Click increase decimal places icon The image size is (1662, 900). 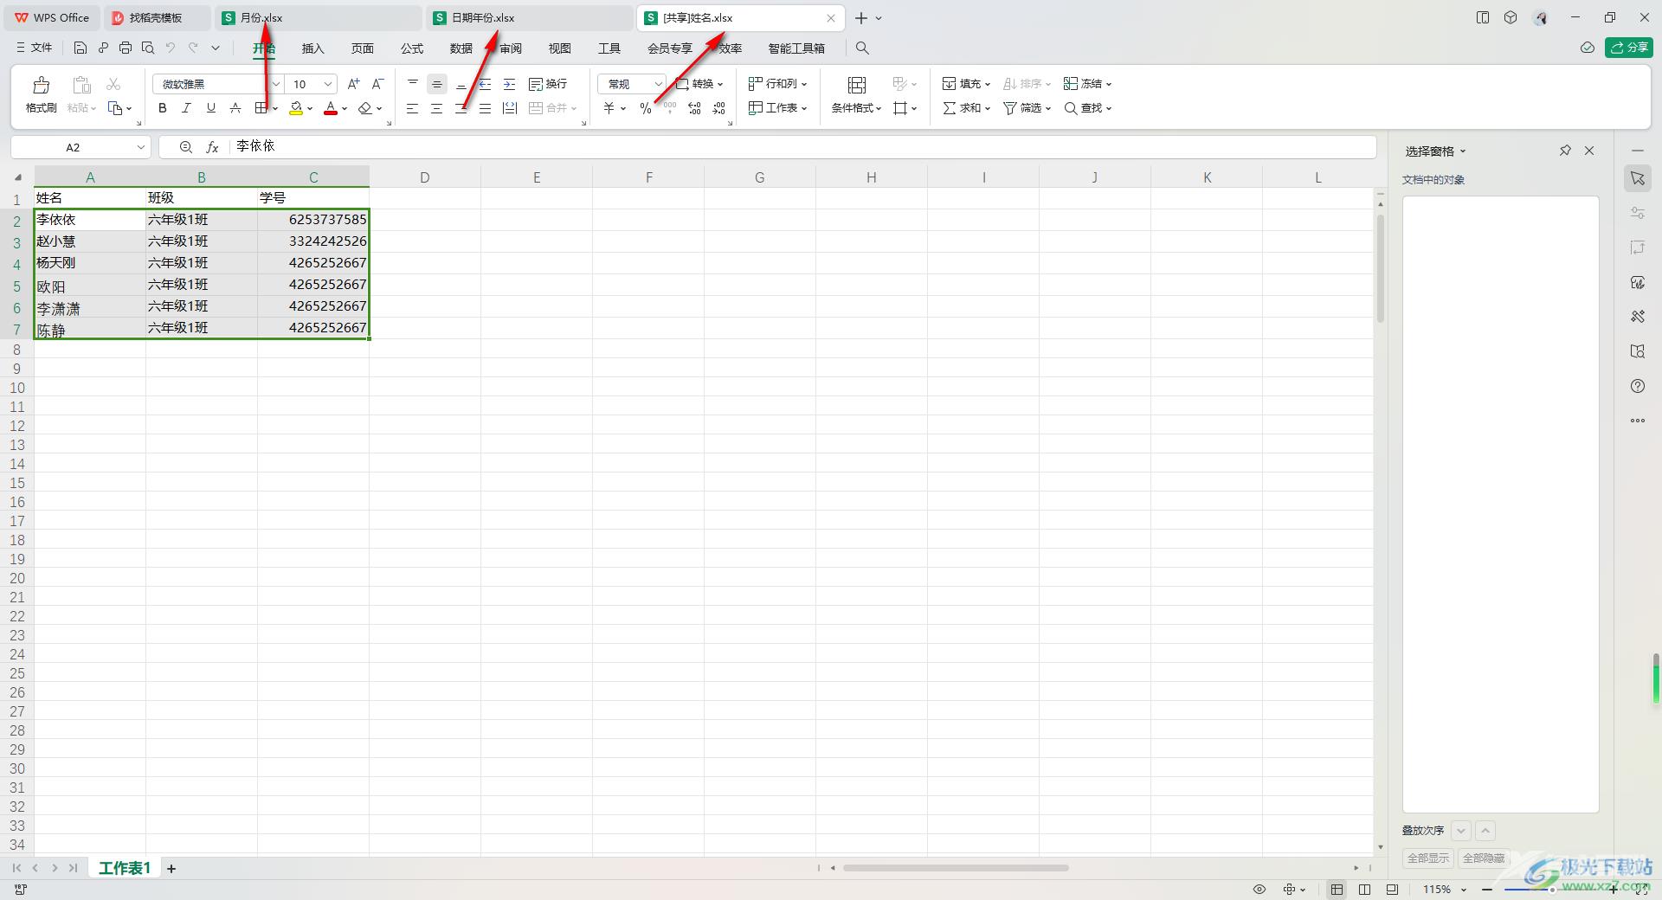pos(694,108)
